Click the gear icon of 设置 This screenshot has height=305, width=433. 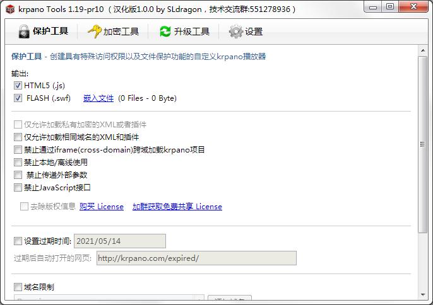coord(235,32)
